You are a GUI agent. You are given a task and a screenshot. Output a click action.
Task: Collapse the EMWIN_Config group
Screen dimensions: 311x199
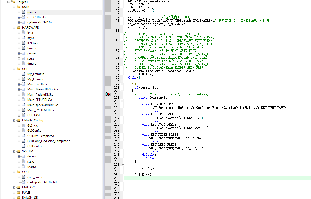[14, 120]
